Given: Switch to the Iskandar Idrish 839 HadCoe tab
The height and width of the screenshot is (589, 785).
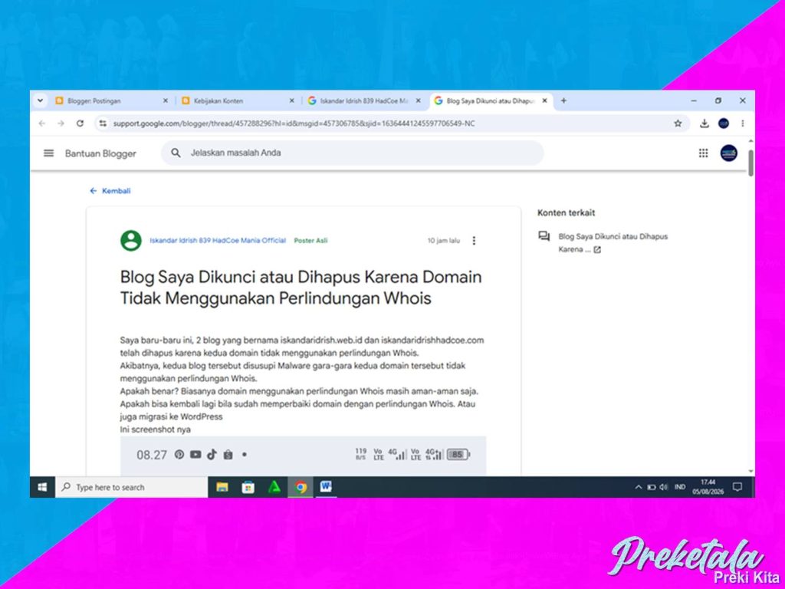Looking at the screenshot, I should click(363, 100).
